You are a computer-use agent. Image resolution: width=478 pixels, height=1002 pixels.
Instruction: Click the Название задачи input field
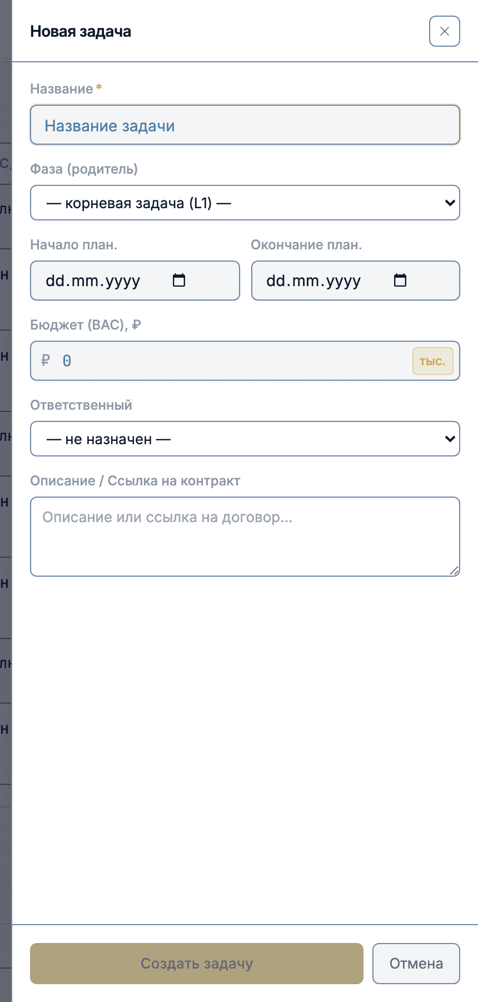(x=245, y=125)
